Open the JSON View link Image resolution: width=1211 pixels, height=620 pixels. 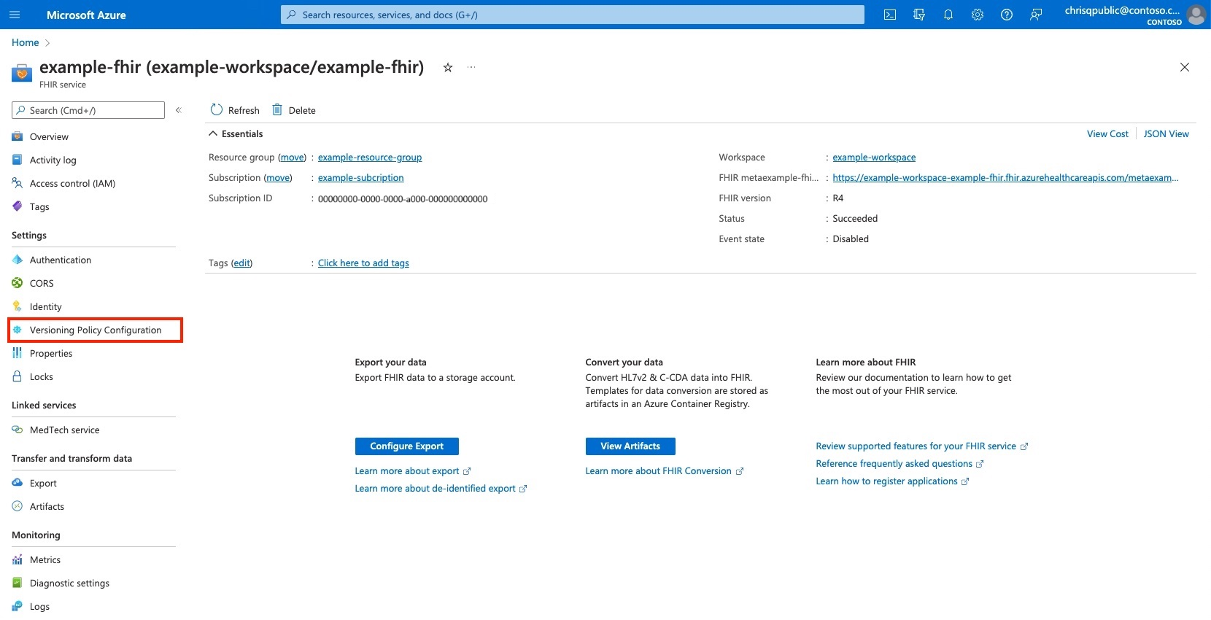point(1166,133)
